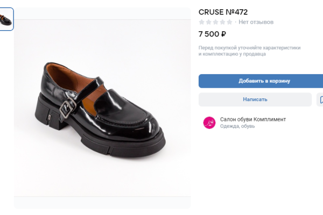Viewport: 323px width, 215px height.
Task: Click the Одежда, обувь category label
Action: tap(237, 126)
